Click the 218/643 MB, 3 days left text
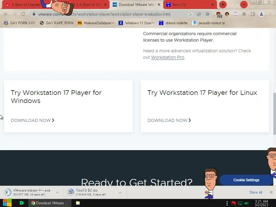Screen dimensions: 276x207 (91, 195)
